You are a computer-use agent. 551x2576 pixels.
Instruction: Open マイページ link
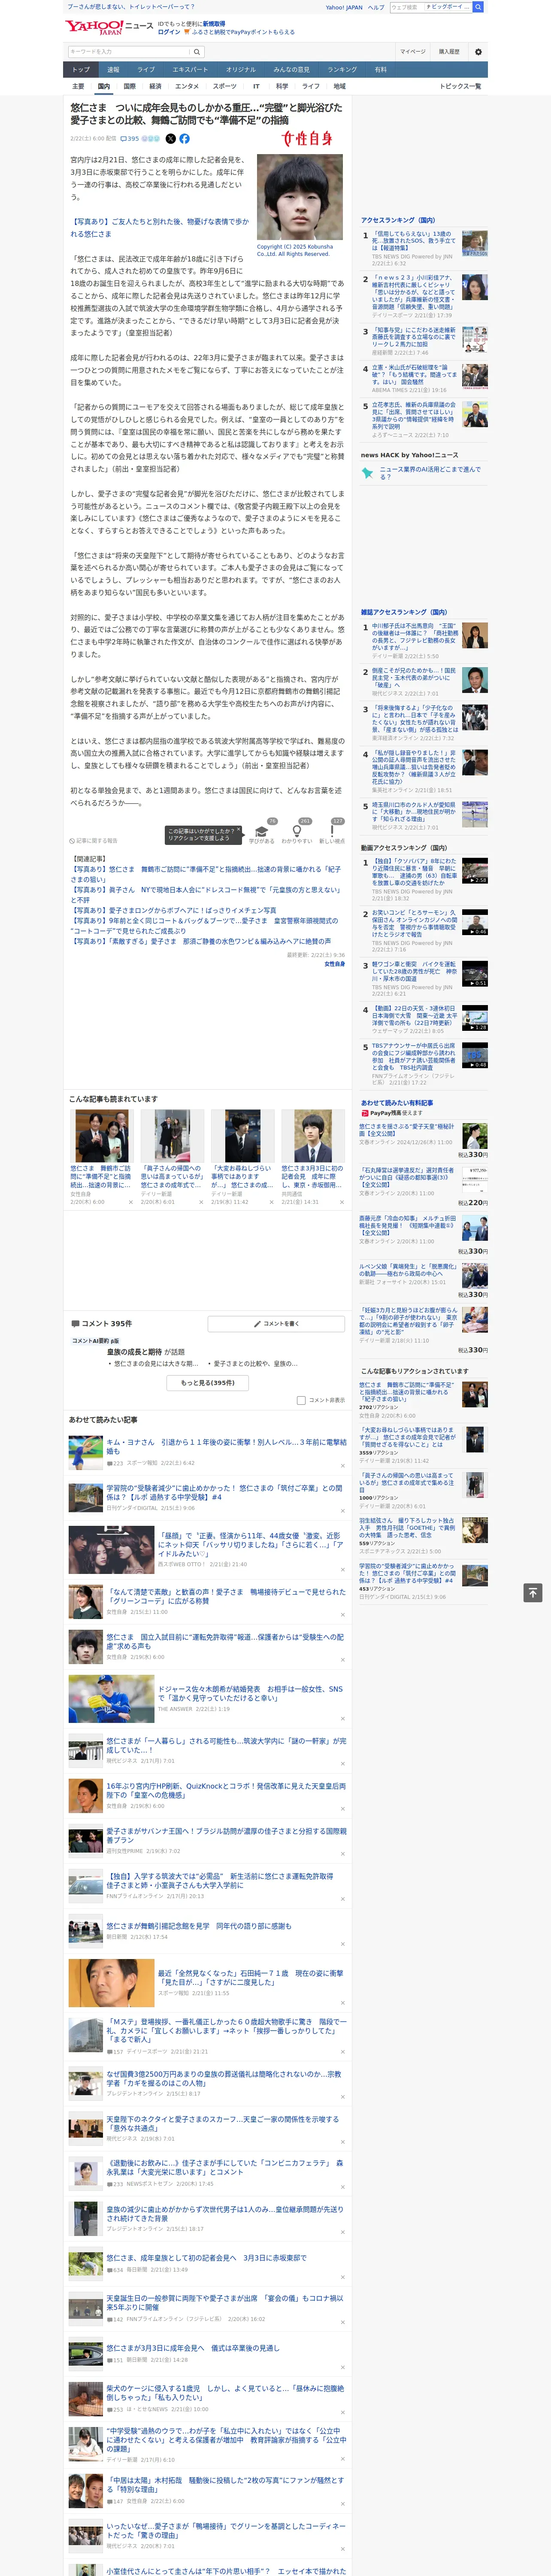tap(412, 52)
